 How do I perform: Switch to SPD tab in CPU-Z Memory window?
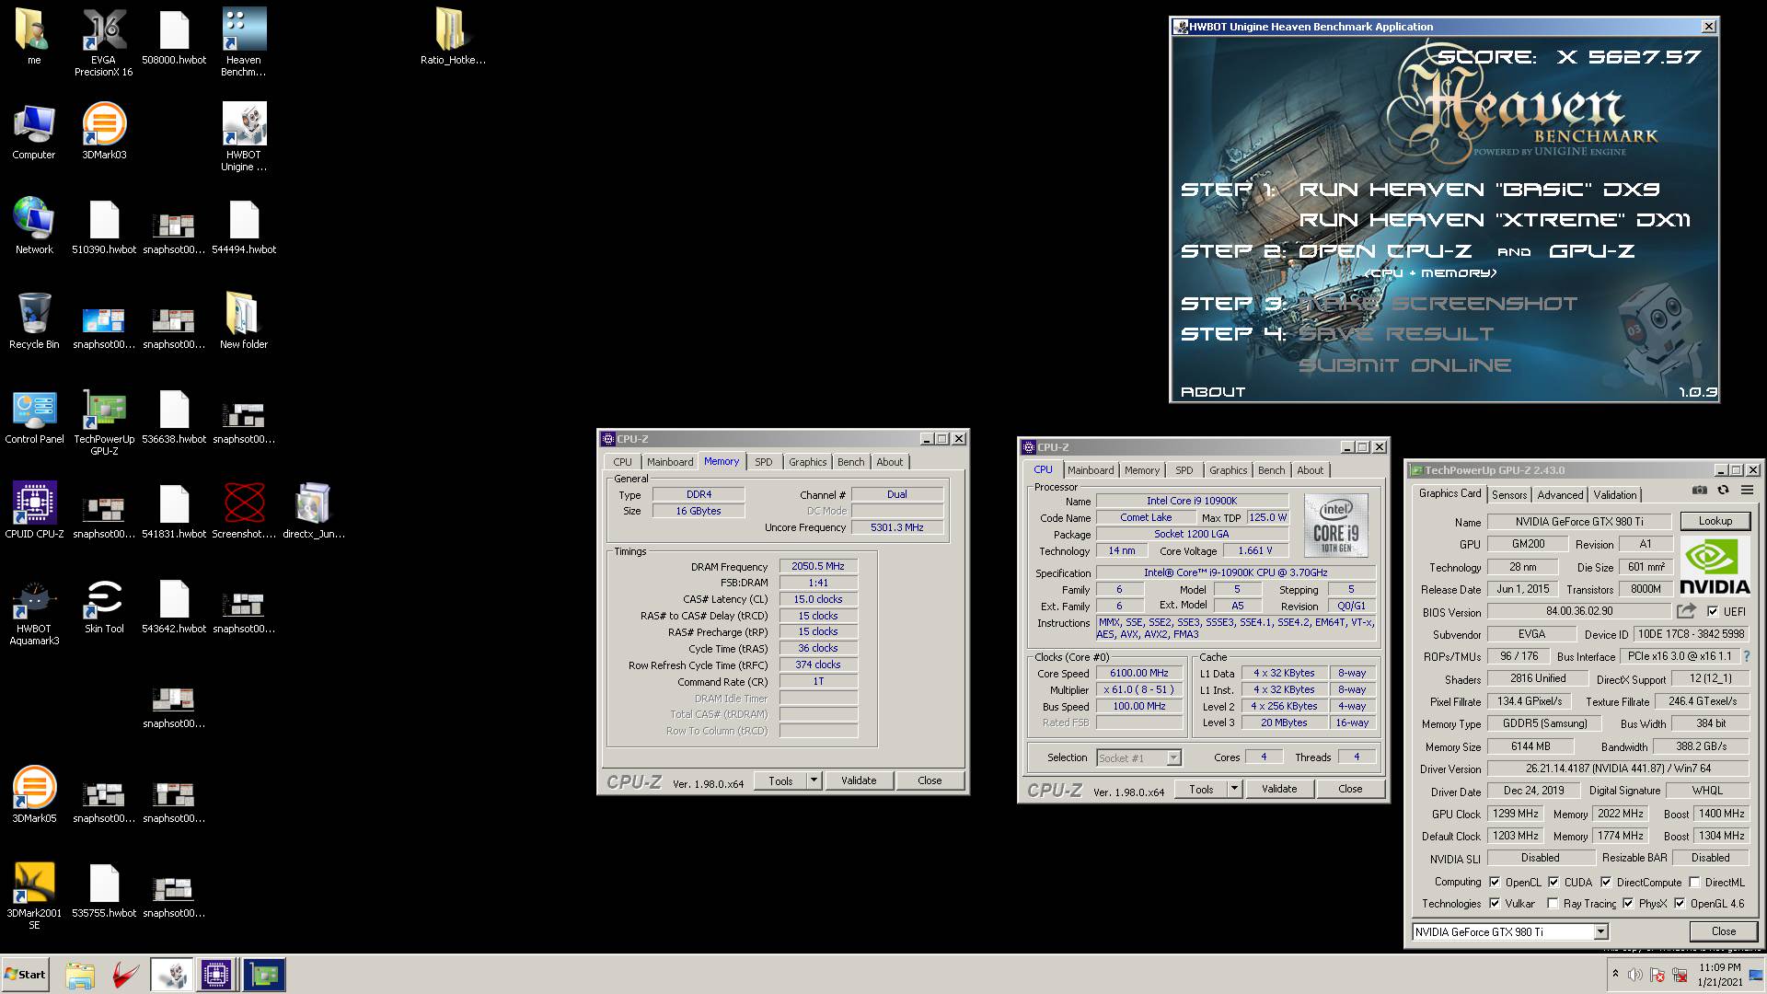[764, 462]
